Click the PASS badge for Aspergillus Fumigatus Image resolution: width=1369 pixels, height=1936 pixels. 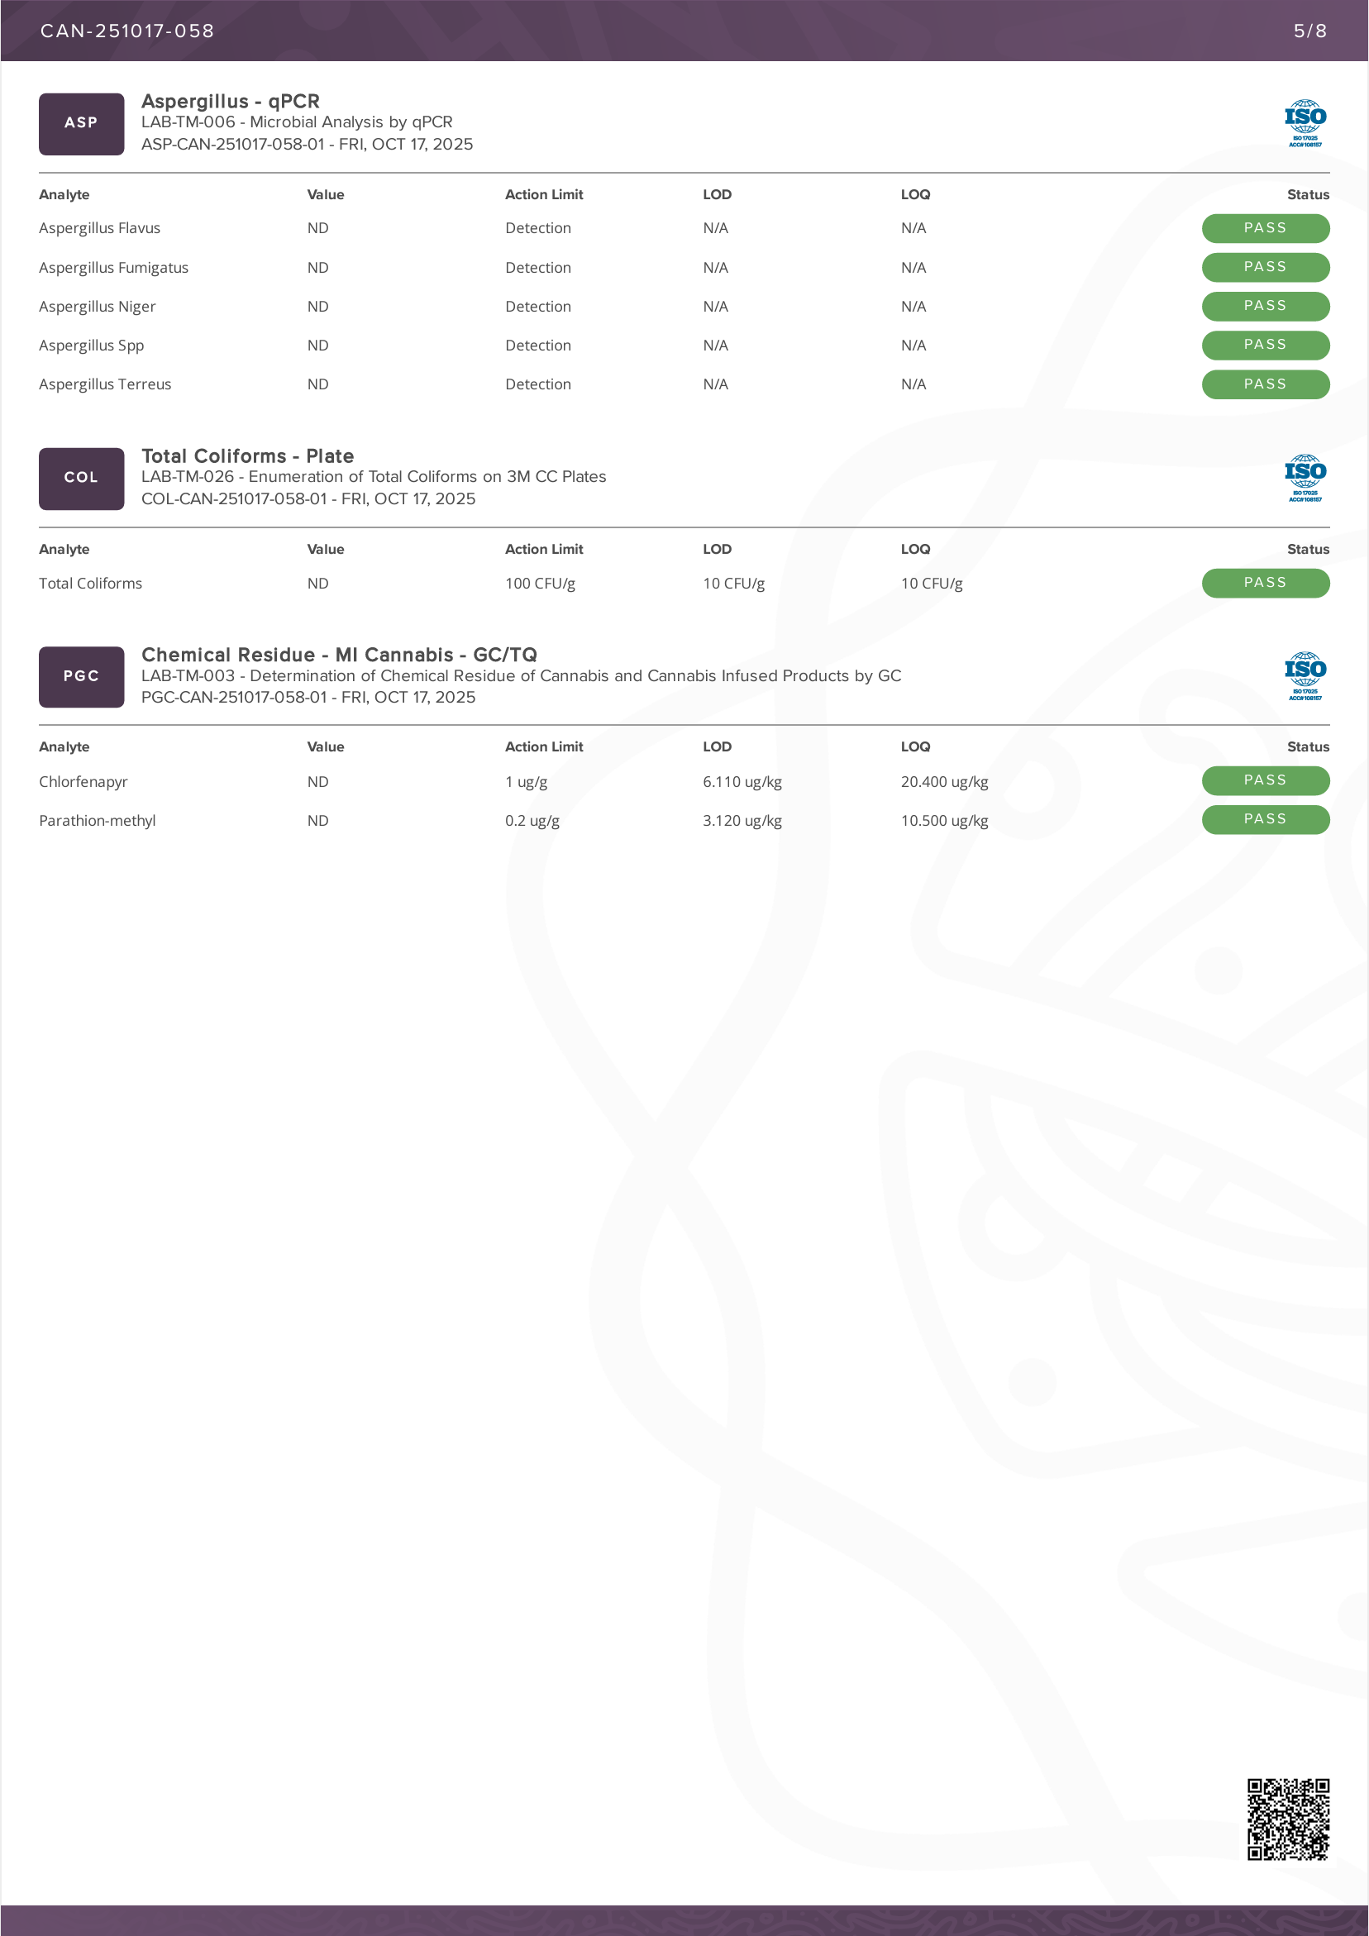pyautogui.click(x=1264, y=267)
